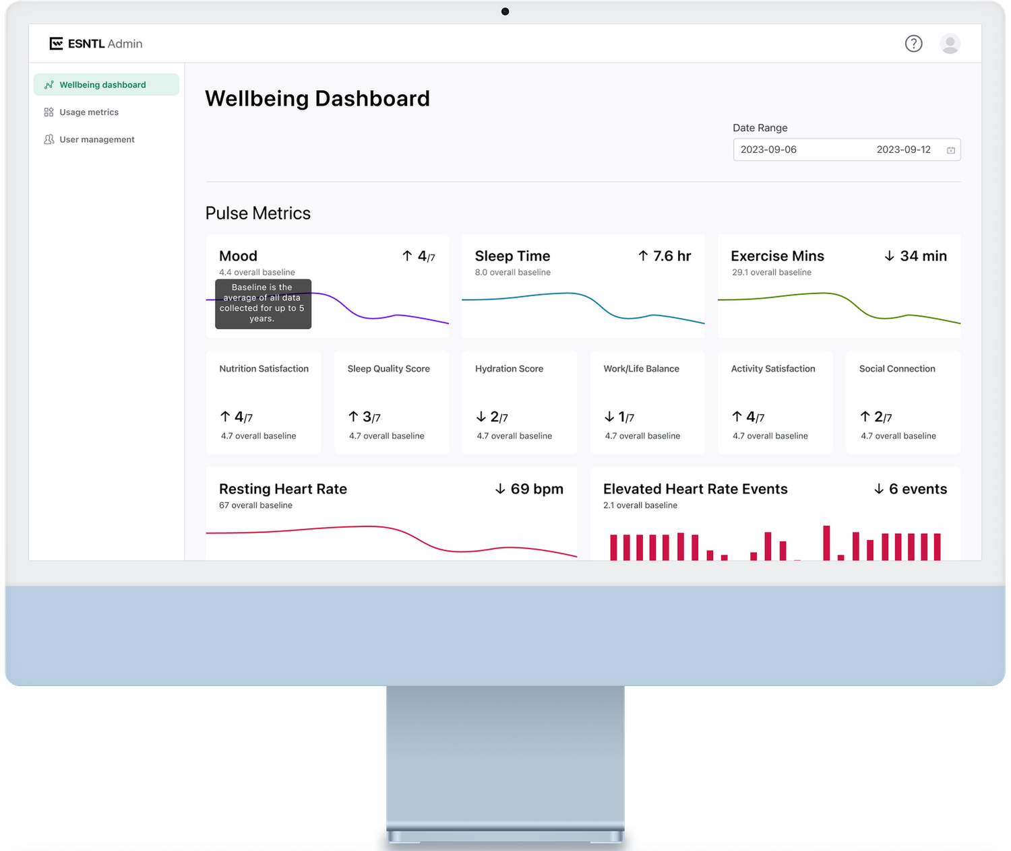Click the end date 2023-09-12 field
This screenshot has height=851, width=1011.
pyautogui.click(x=903, y=149)
